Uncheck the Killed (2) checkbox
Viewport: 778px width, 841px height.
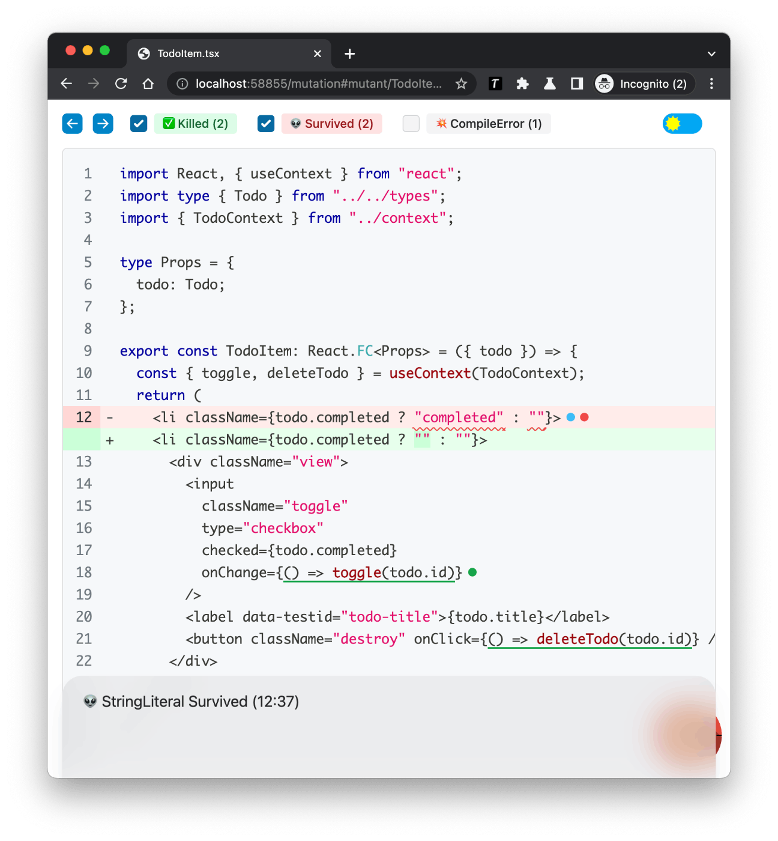(139, 124)
